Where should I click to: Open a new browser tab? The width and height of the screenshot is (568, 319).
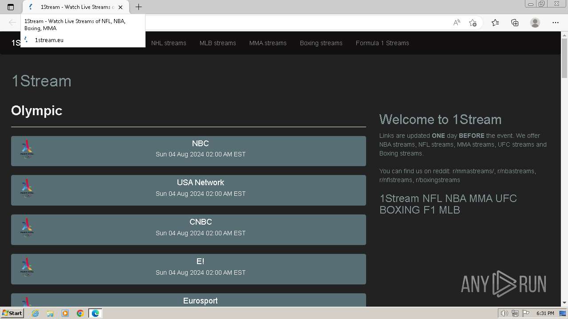coord(138,7)
